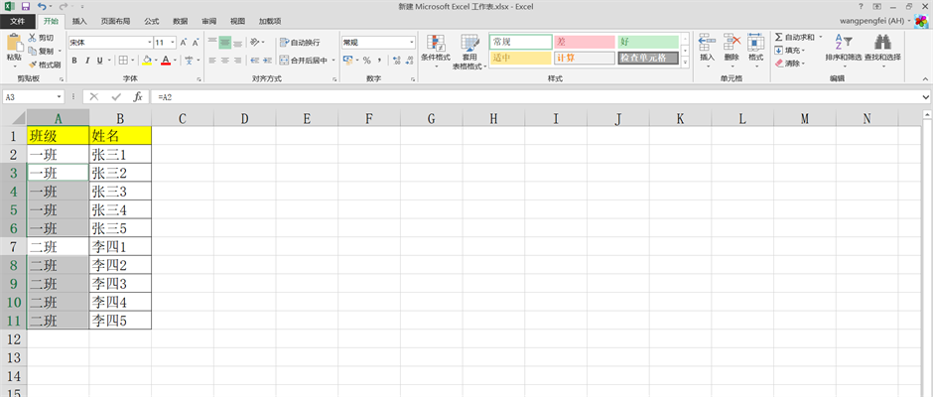This screenshot has width=933, height=397.
Task: Toggle Bold formatting button
Action: tap(73, 61)
